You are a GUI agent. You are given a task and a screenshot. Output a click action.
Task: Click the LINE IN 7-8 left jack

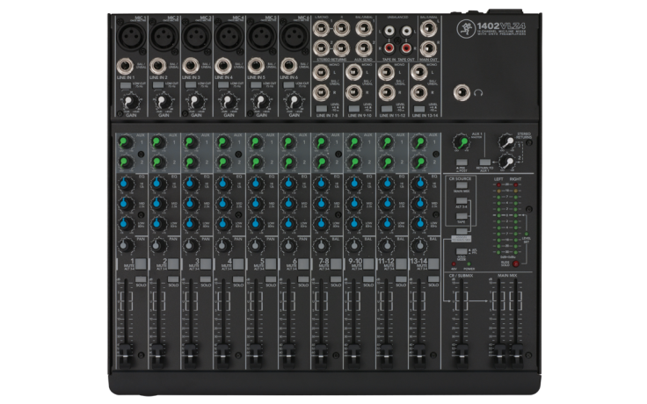coord(321,73)
